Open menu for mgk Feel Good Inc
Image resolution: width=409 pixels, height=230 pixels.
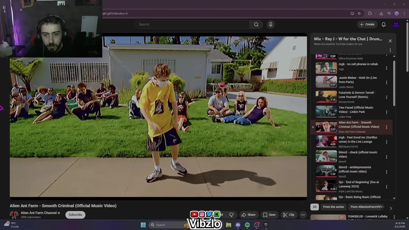386,142
